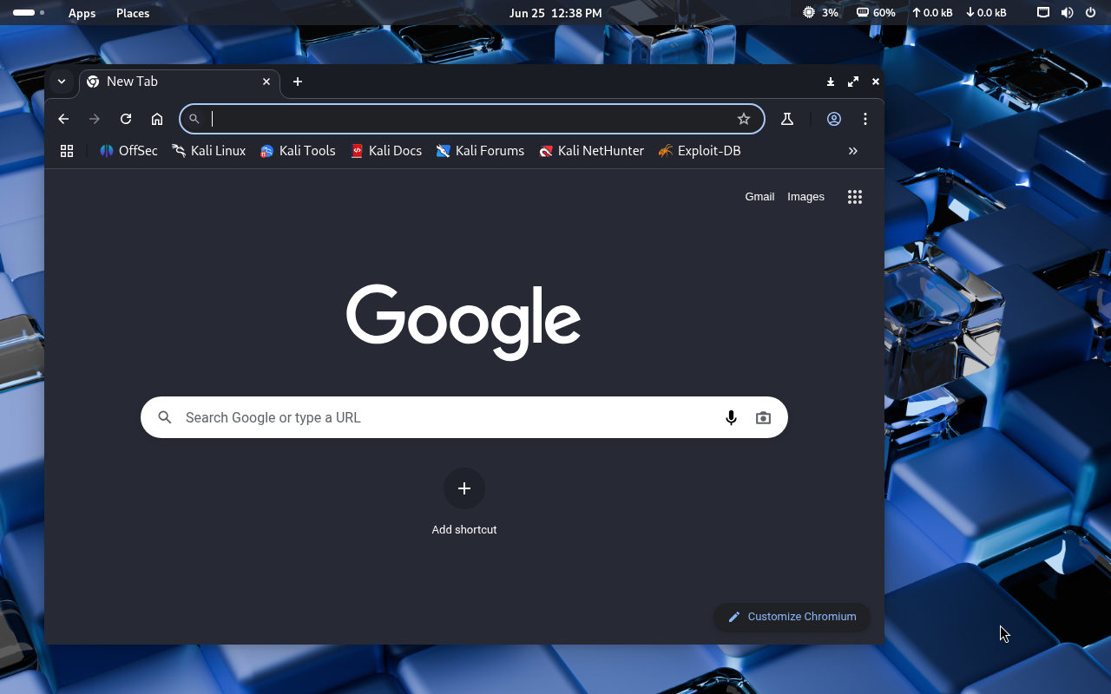Click the CPU usage indicator 3%
Image resolution: width=1111 pixels, height=694 pixels.
[820, 13]
